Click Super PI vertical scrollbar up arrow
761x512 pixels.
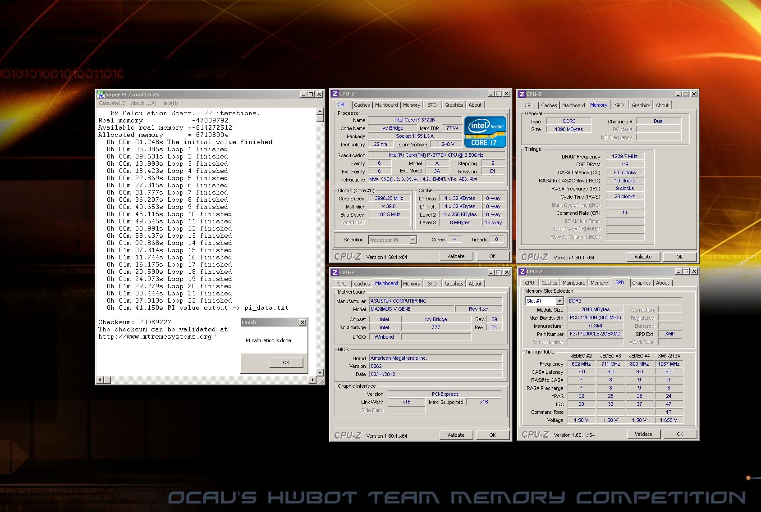[x=320, y=111]
